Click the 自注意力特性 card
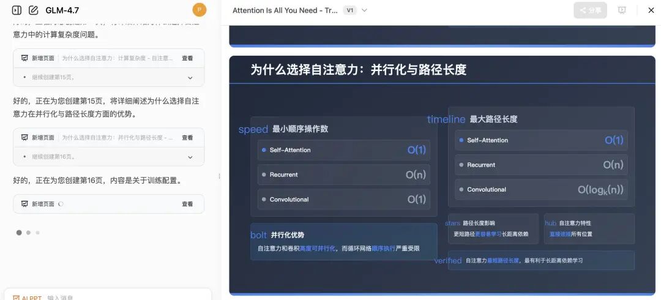The width and height of the screenshot is (661, 300). 589,229
